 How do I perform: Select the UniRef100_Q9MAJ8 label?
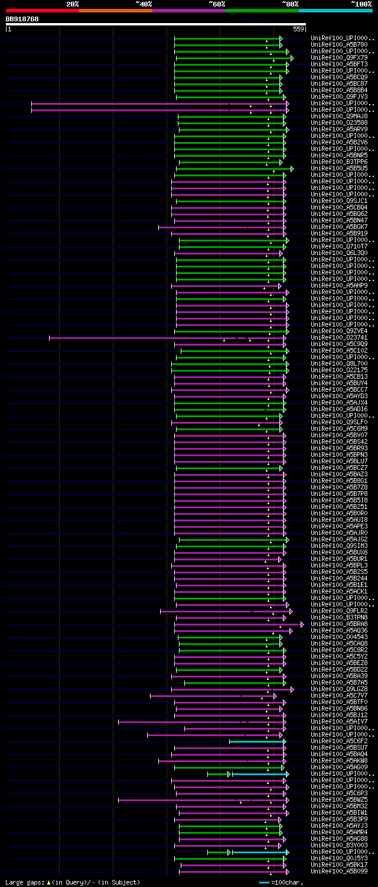tap(339, 116)
